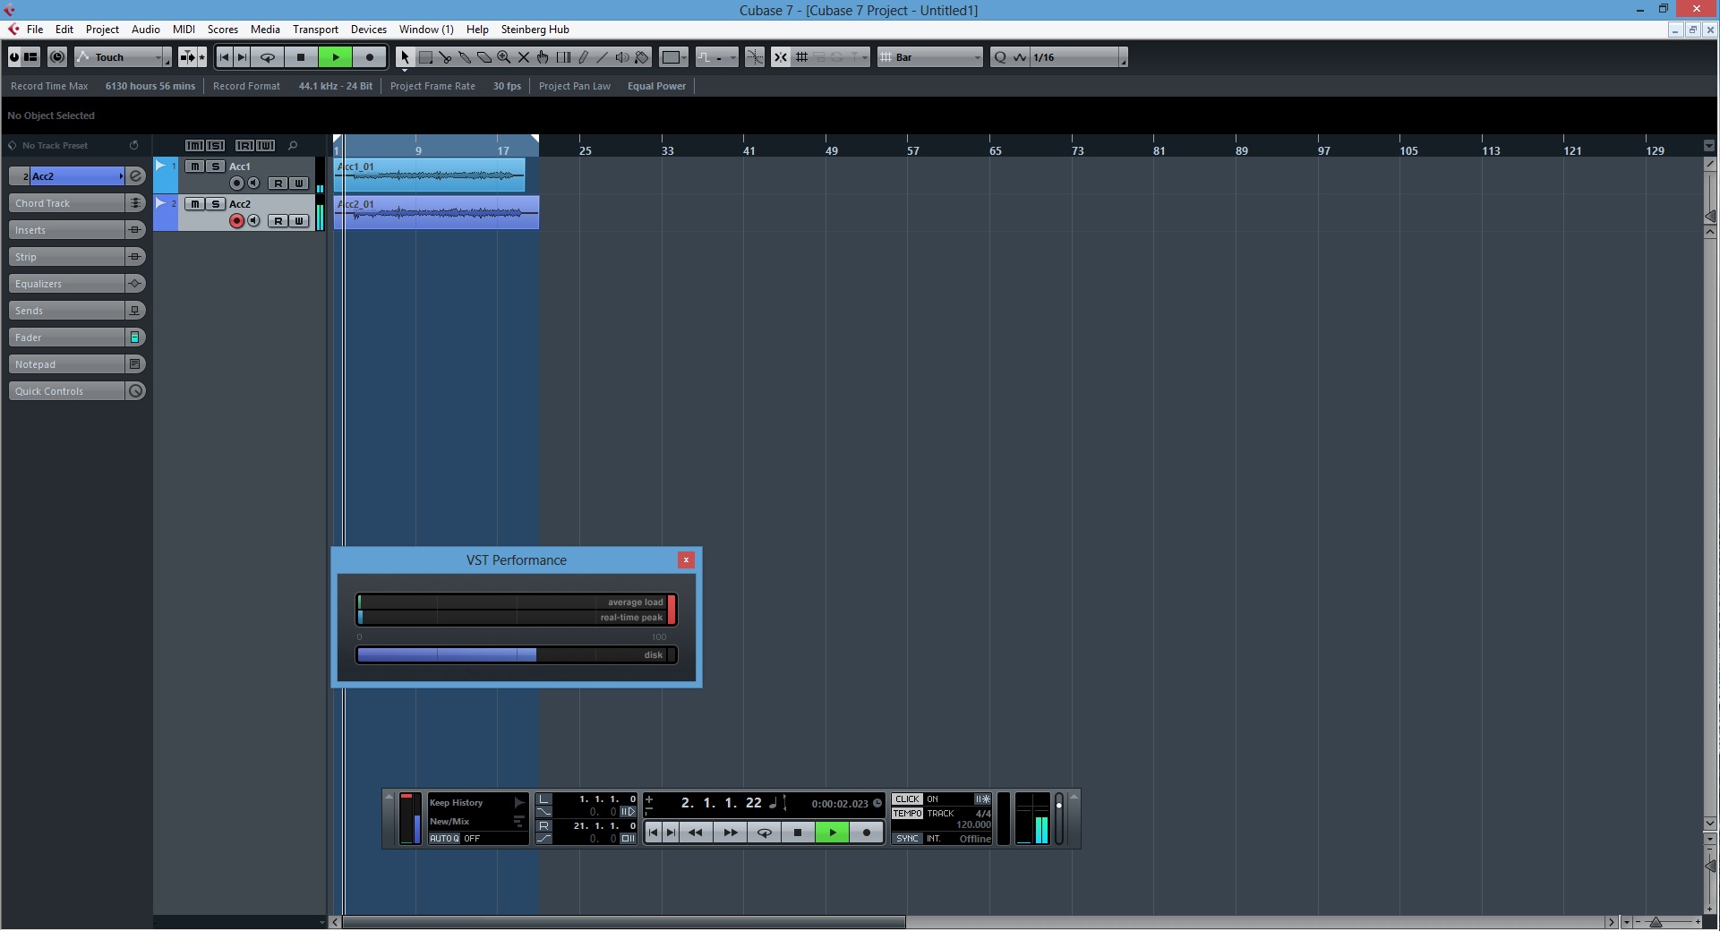
Task: Select the Comp hand tool
Action: 543,57
